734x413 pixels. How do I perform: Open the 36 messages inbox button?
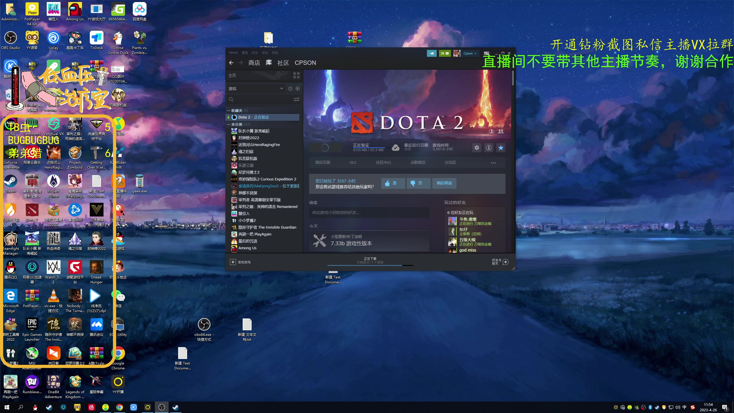(445, 53)
